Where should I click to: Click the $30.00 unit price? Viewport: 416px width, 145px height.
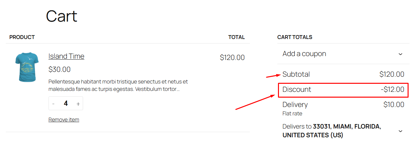pos(59,69)
